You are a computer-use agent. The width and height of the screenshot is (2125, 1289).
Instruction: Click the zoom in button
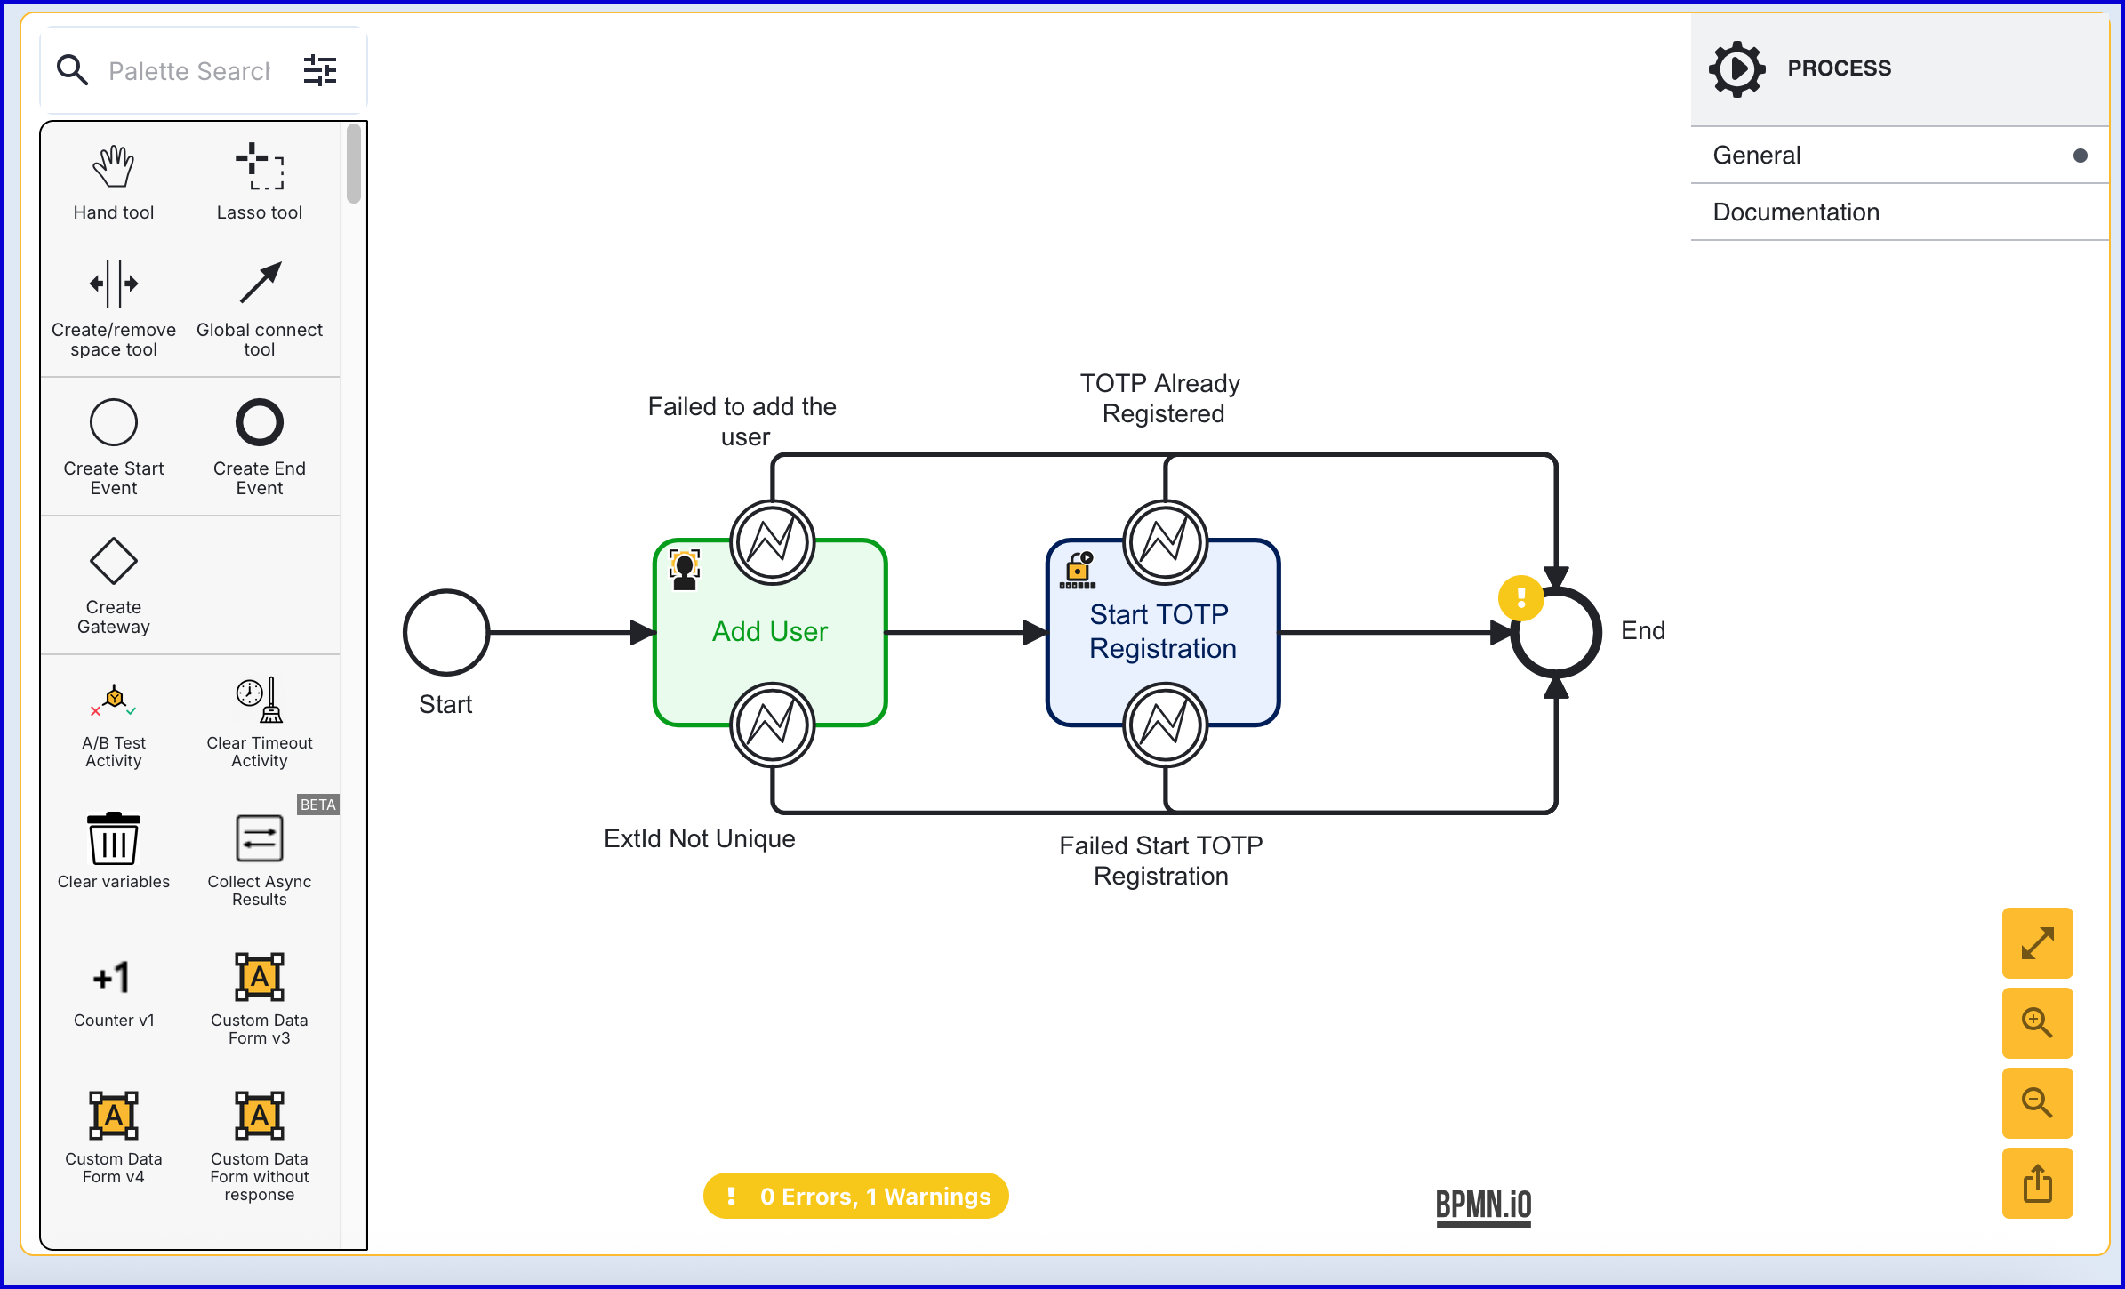[2037, 1023]
